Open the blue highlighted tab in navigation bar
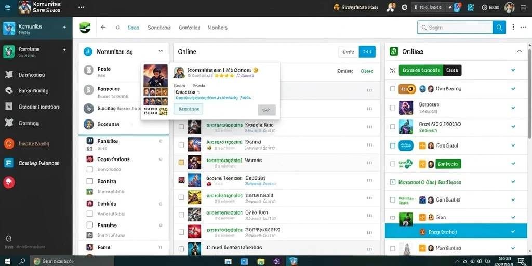This screenshot has width=532, height=266. pos(134,28)
